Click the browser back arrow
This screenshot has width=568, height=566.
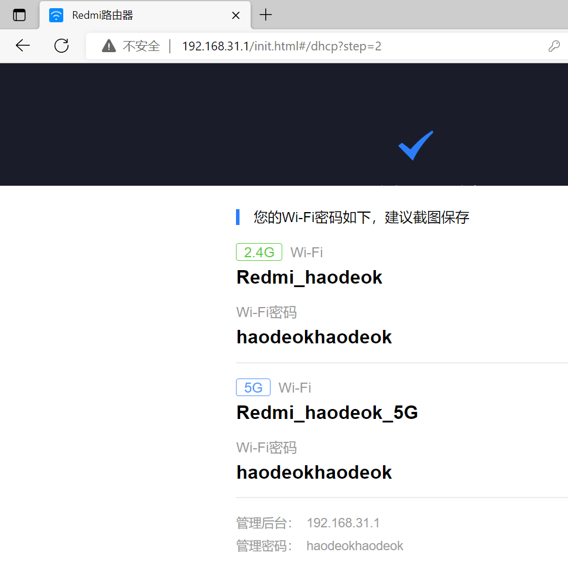click(23, 46)
